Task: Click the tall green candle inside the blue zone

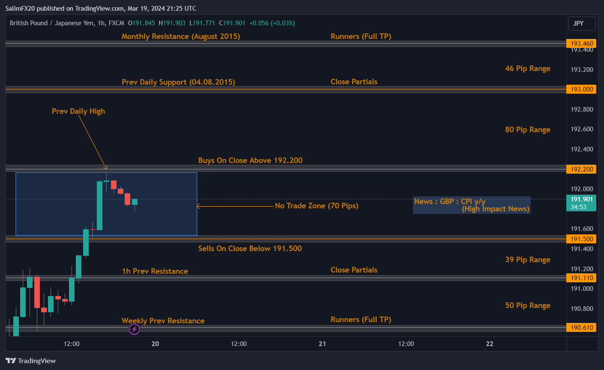Action: pos(99,205)
